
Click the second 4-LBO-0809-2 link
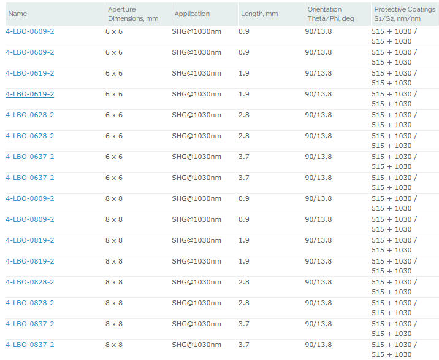29,219
